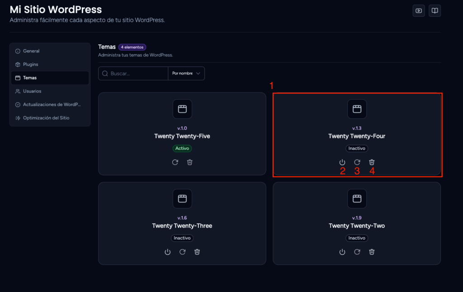Open the documentation book icon

point(435,11)
